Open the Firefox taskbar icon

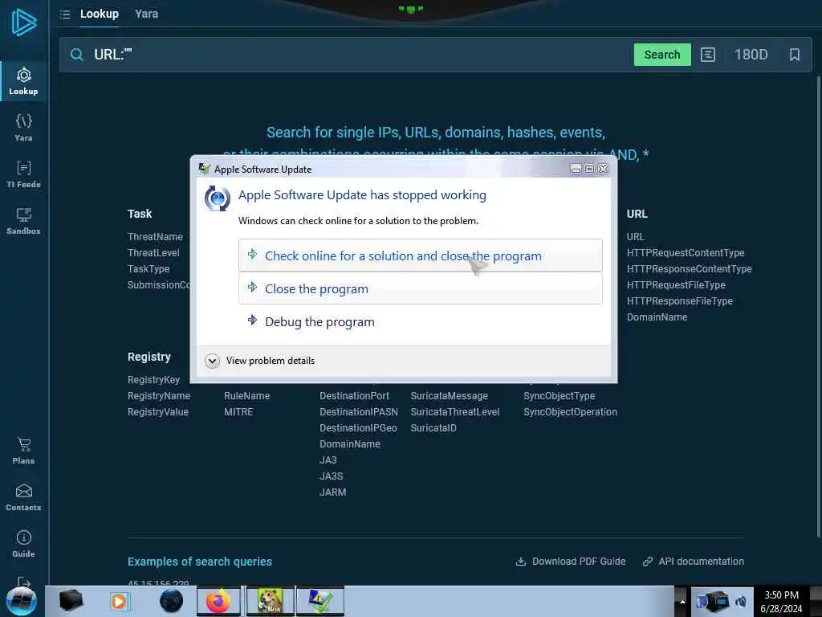tap(218, 601)
